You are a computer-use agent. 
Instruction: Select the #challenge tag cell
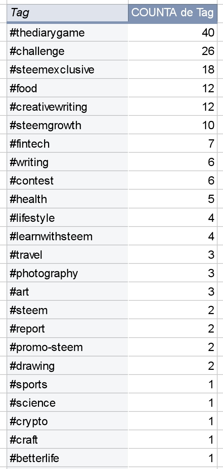click(x=67, y=51)
